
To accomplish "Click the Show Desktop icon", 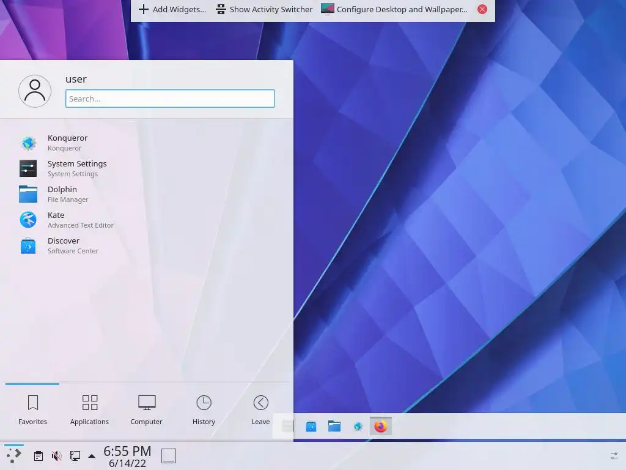I will click(169, 455).
